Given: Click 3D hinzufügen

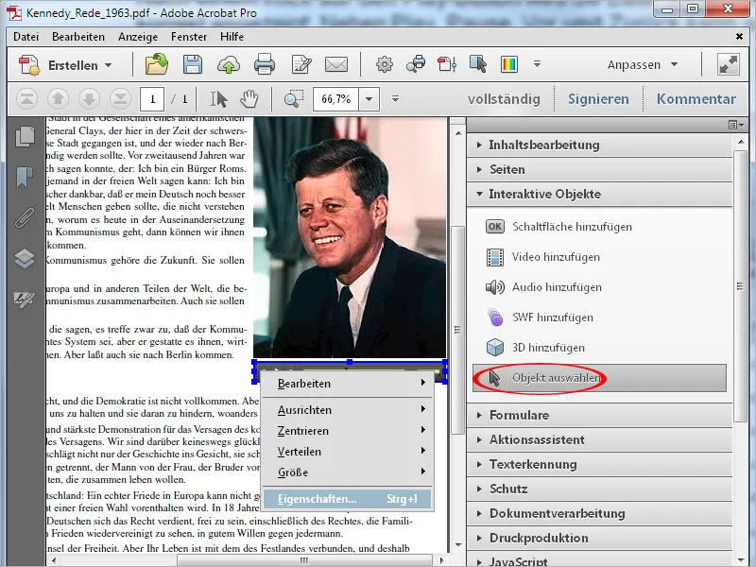Looking at the screenshot, I should 535,348.
